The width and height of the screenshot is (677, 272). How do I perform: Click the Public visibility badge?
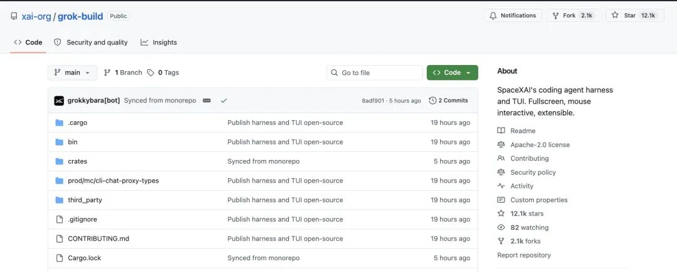[118, 16]
